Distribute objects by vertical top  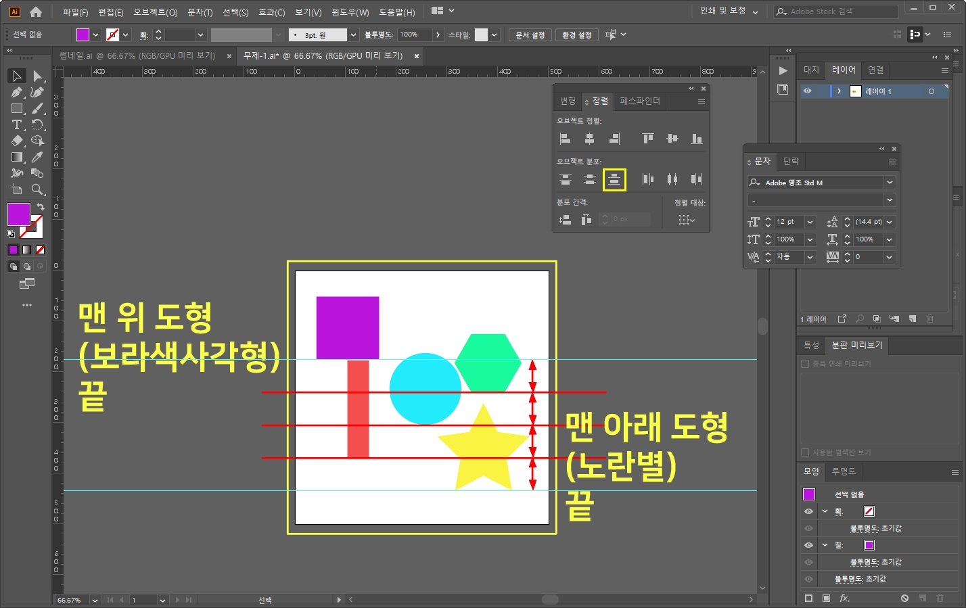pyautogui.click(x=566, y=179)
